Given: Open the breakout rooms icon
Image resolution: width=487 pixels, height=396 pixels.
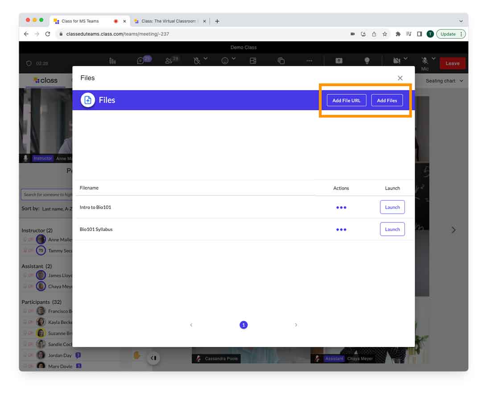Looking at the screenshot, I should pos(281,61).
